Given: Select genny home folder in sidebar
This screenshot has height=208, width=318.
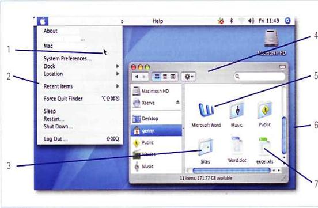Looking at the screenshot, I should (156, 131).
